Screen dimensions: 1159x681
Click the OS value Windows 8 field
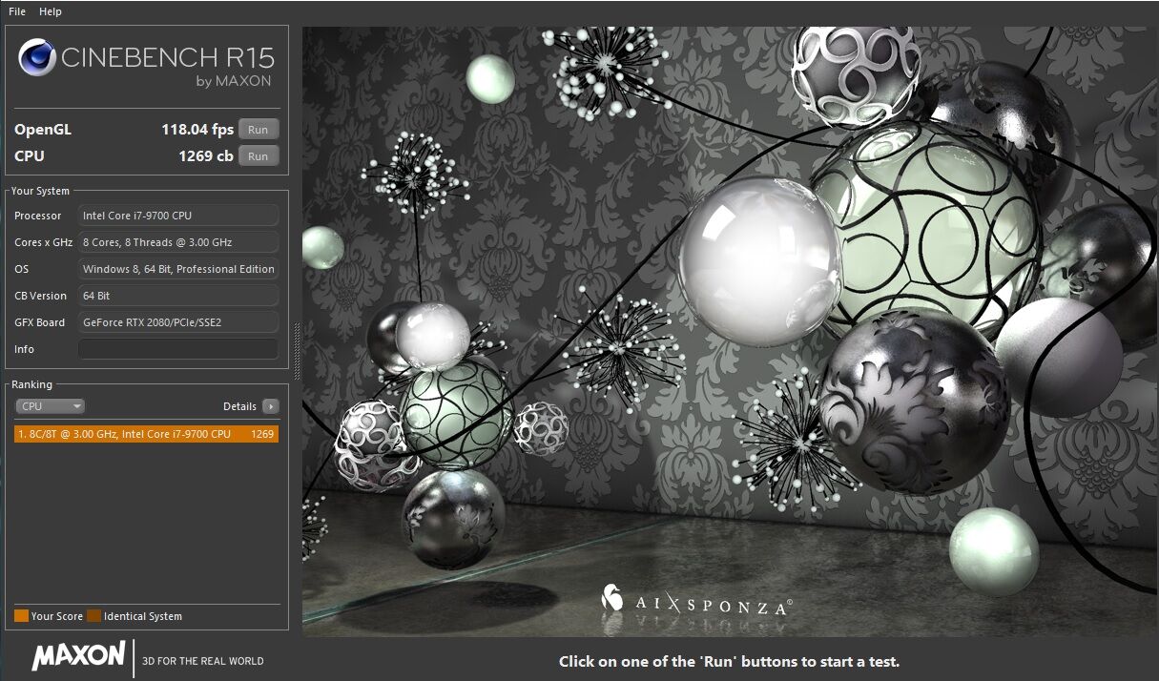178,269
